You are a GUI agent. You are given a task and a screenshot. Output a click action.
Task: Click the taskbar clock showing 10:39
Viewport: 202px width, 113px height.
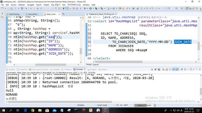click(189, 110)
